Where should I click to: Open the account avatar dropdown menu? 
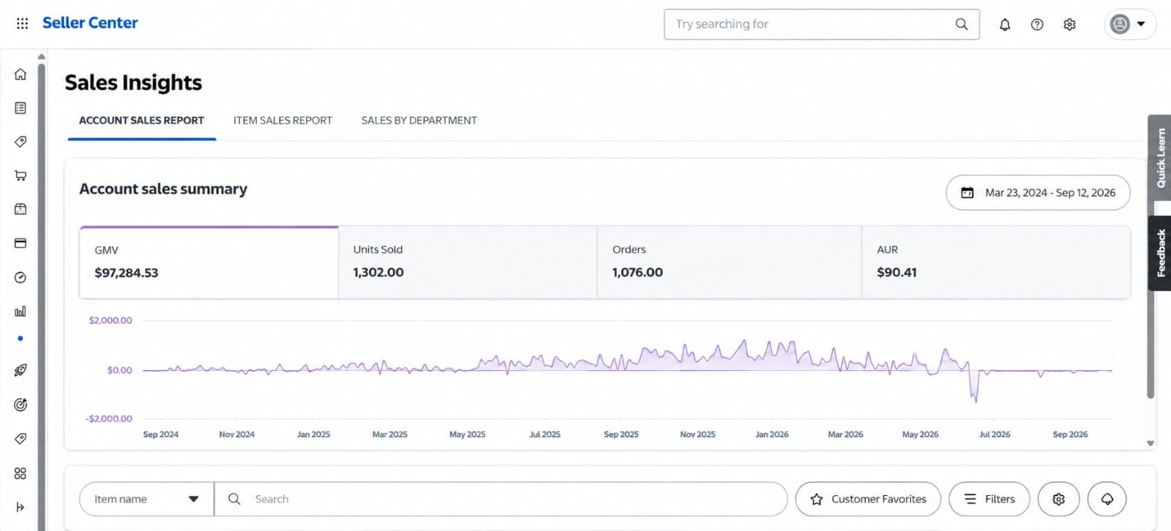[x=1130, y=24]
